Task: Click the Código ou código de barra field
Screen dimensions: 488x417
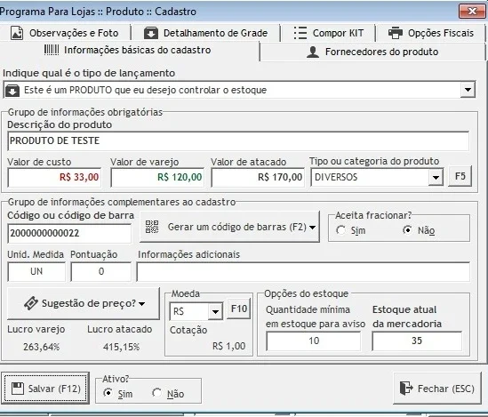Action: coord(69,233)
